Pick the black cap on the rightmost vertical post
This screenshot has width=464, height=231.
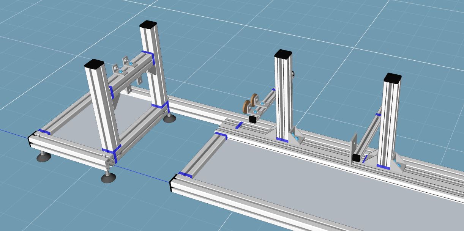coord(392,78)
